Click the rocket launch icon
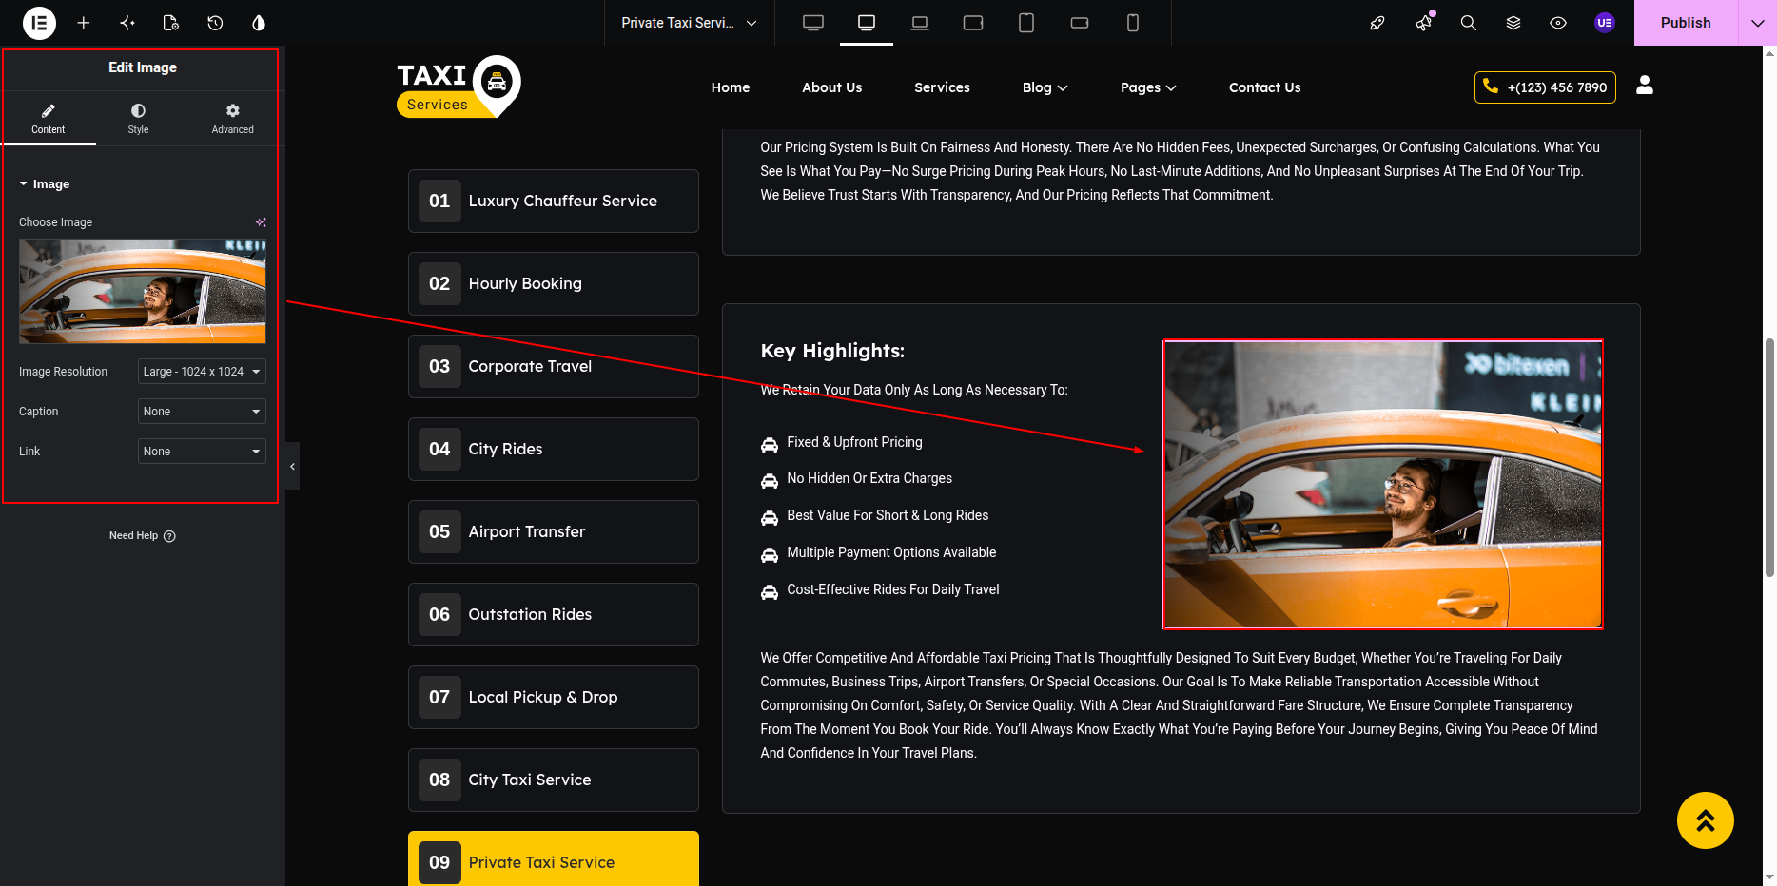Viewport: 1777px width, 886px height. 1377,23
